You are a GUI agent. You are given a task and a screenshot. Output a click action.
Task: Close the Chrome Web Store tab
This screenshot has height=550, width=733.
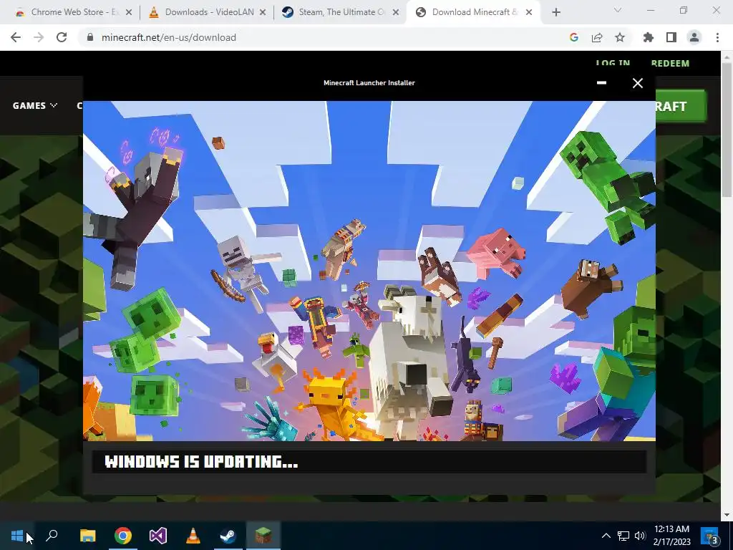[x=129, y=13]
